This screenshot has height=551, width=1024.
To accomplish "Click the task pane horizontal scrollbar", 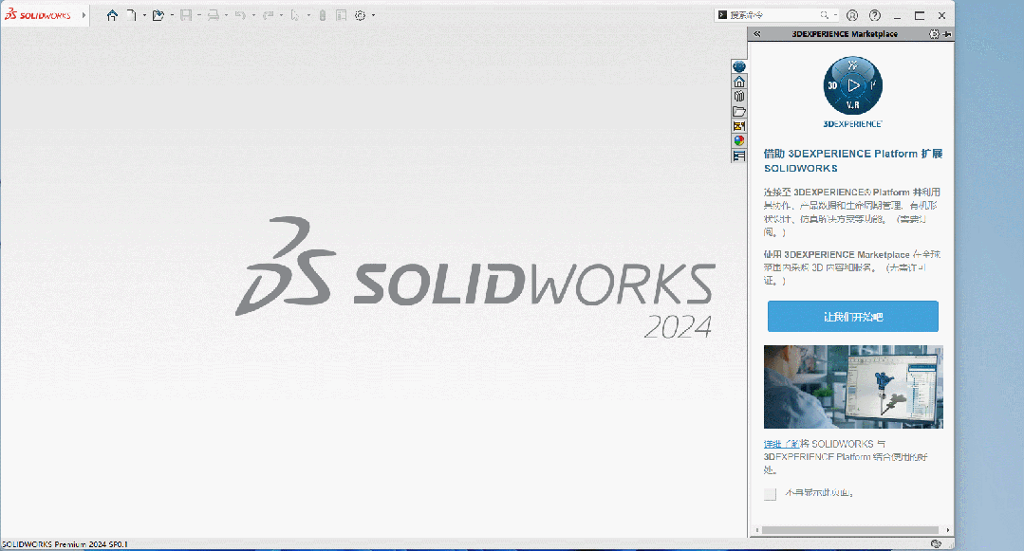I will coord(850,530).
